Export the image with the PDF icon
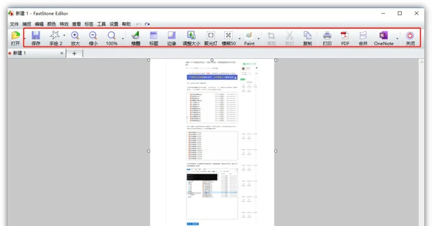The height and width of the screenshot is (226, 432). [345, 35]
